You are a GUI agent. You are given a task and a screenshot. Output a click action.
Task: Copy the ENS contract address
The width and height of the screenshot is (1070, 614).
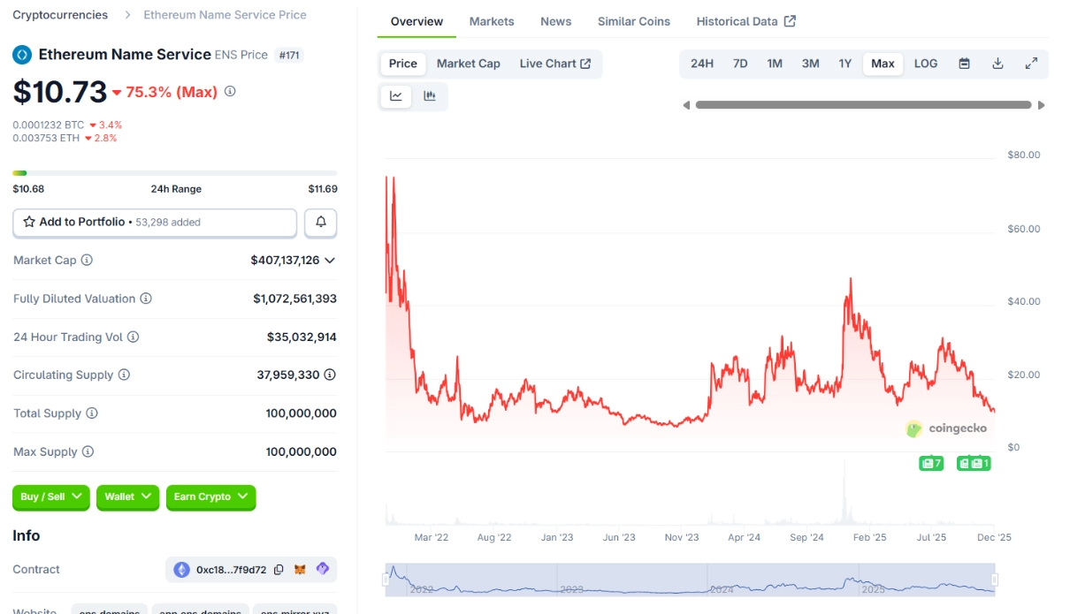click(279, 570)
